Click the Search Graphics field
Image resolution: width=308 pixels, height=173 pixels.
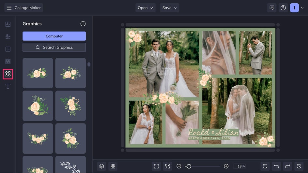click(54, 47)
